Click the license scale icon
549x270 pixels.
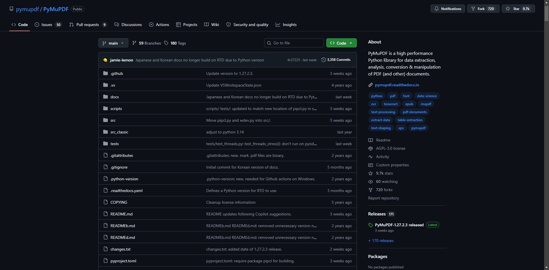click(371, 148)
